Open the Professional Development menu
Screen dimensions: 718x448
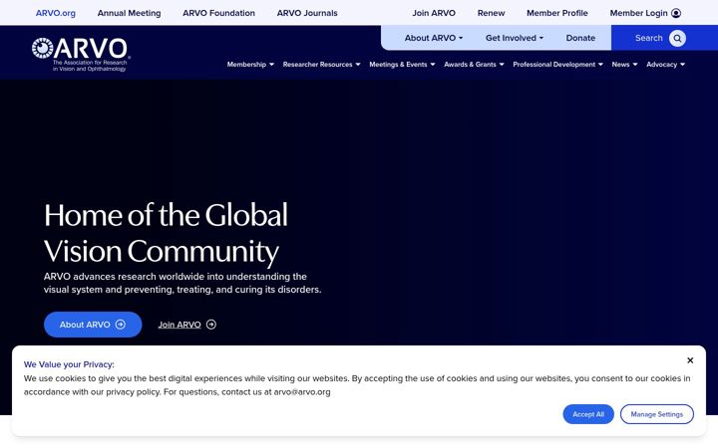557,65
